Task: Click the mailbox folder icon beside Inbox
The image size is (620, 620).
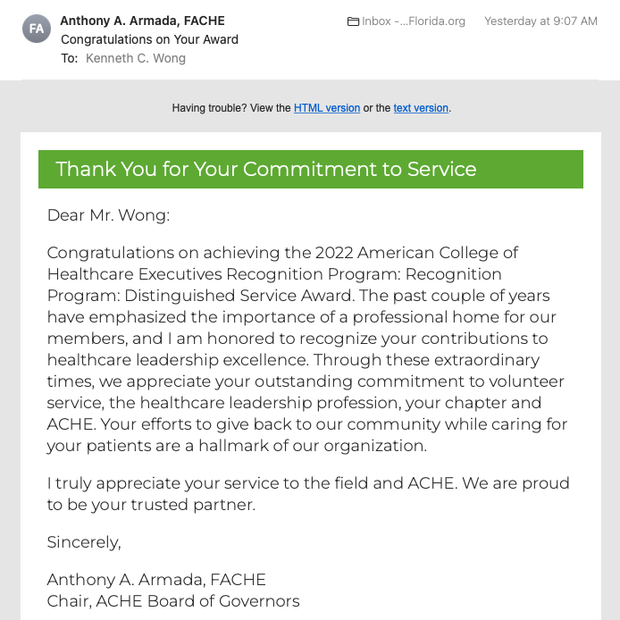Action: (354, 21)
